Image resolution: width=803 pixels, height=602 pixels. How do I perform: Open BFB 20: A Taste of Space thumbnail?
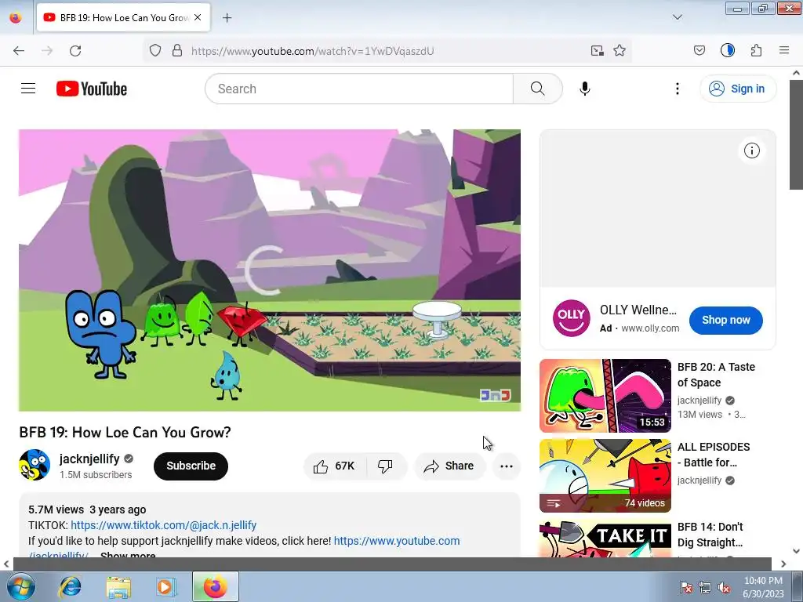[605, 396]
